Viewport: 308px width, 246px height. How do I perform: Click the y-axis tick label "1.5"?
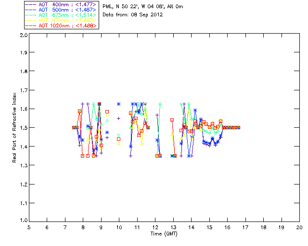[24, 128]
